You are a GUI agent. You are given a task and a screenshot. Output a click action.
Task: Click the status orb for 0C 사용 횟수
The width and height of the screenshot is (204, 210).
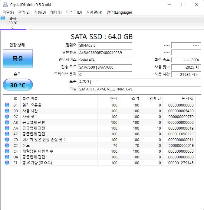[x=7, y=117]
